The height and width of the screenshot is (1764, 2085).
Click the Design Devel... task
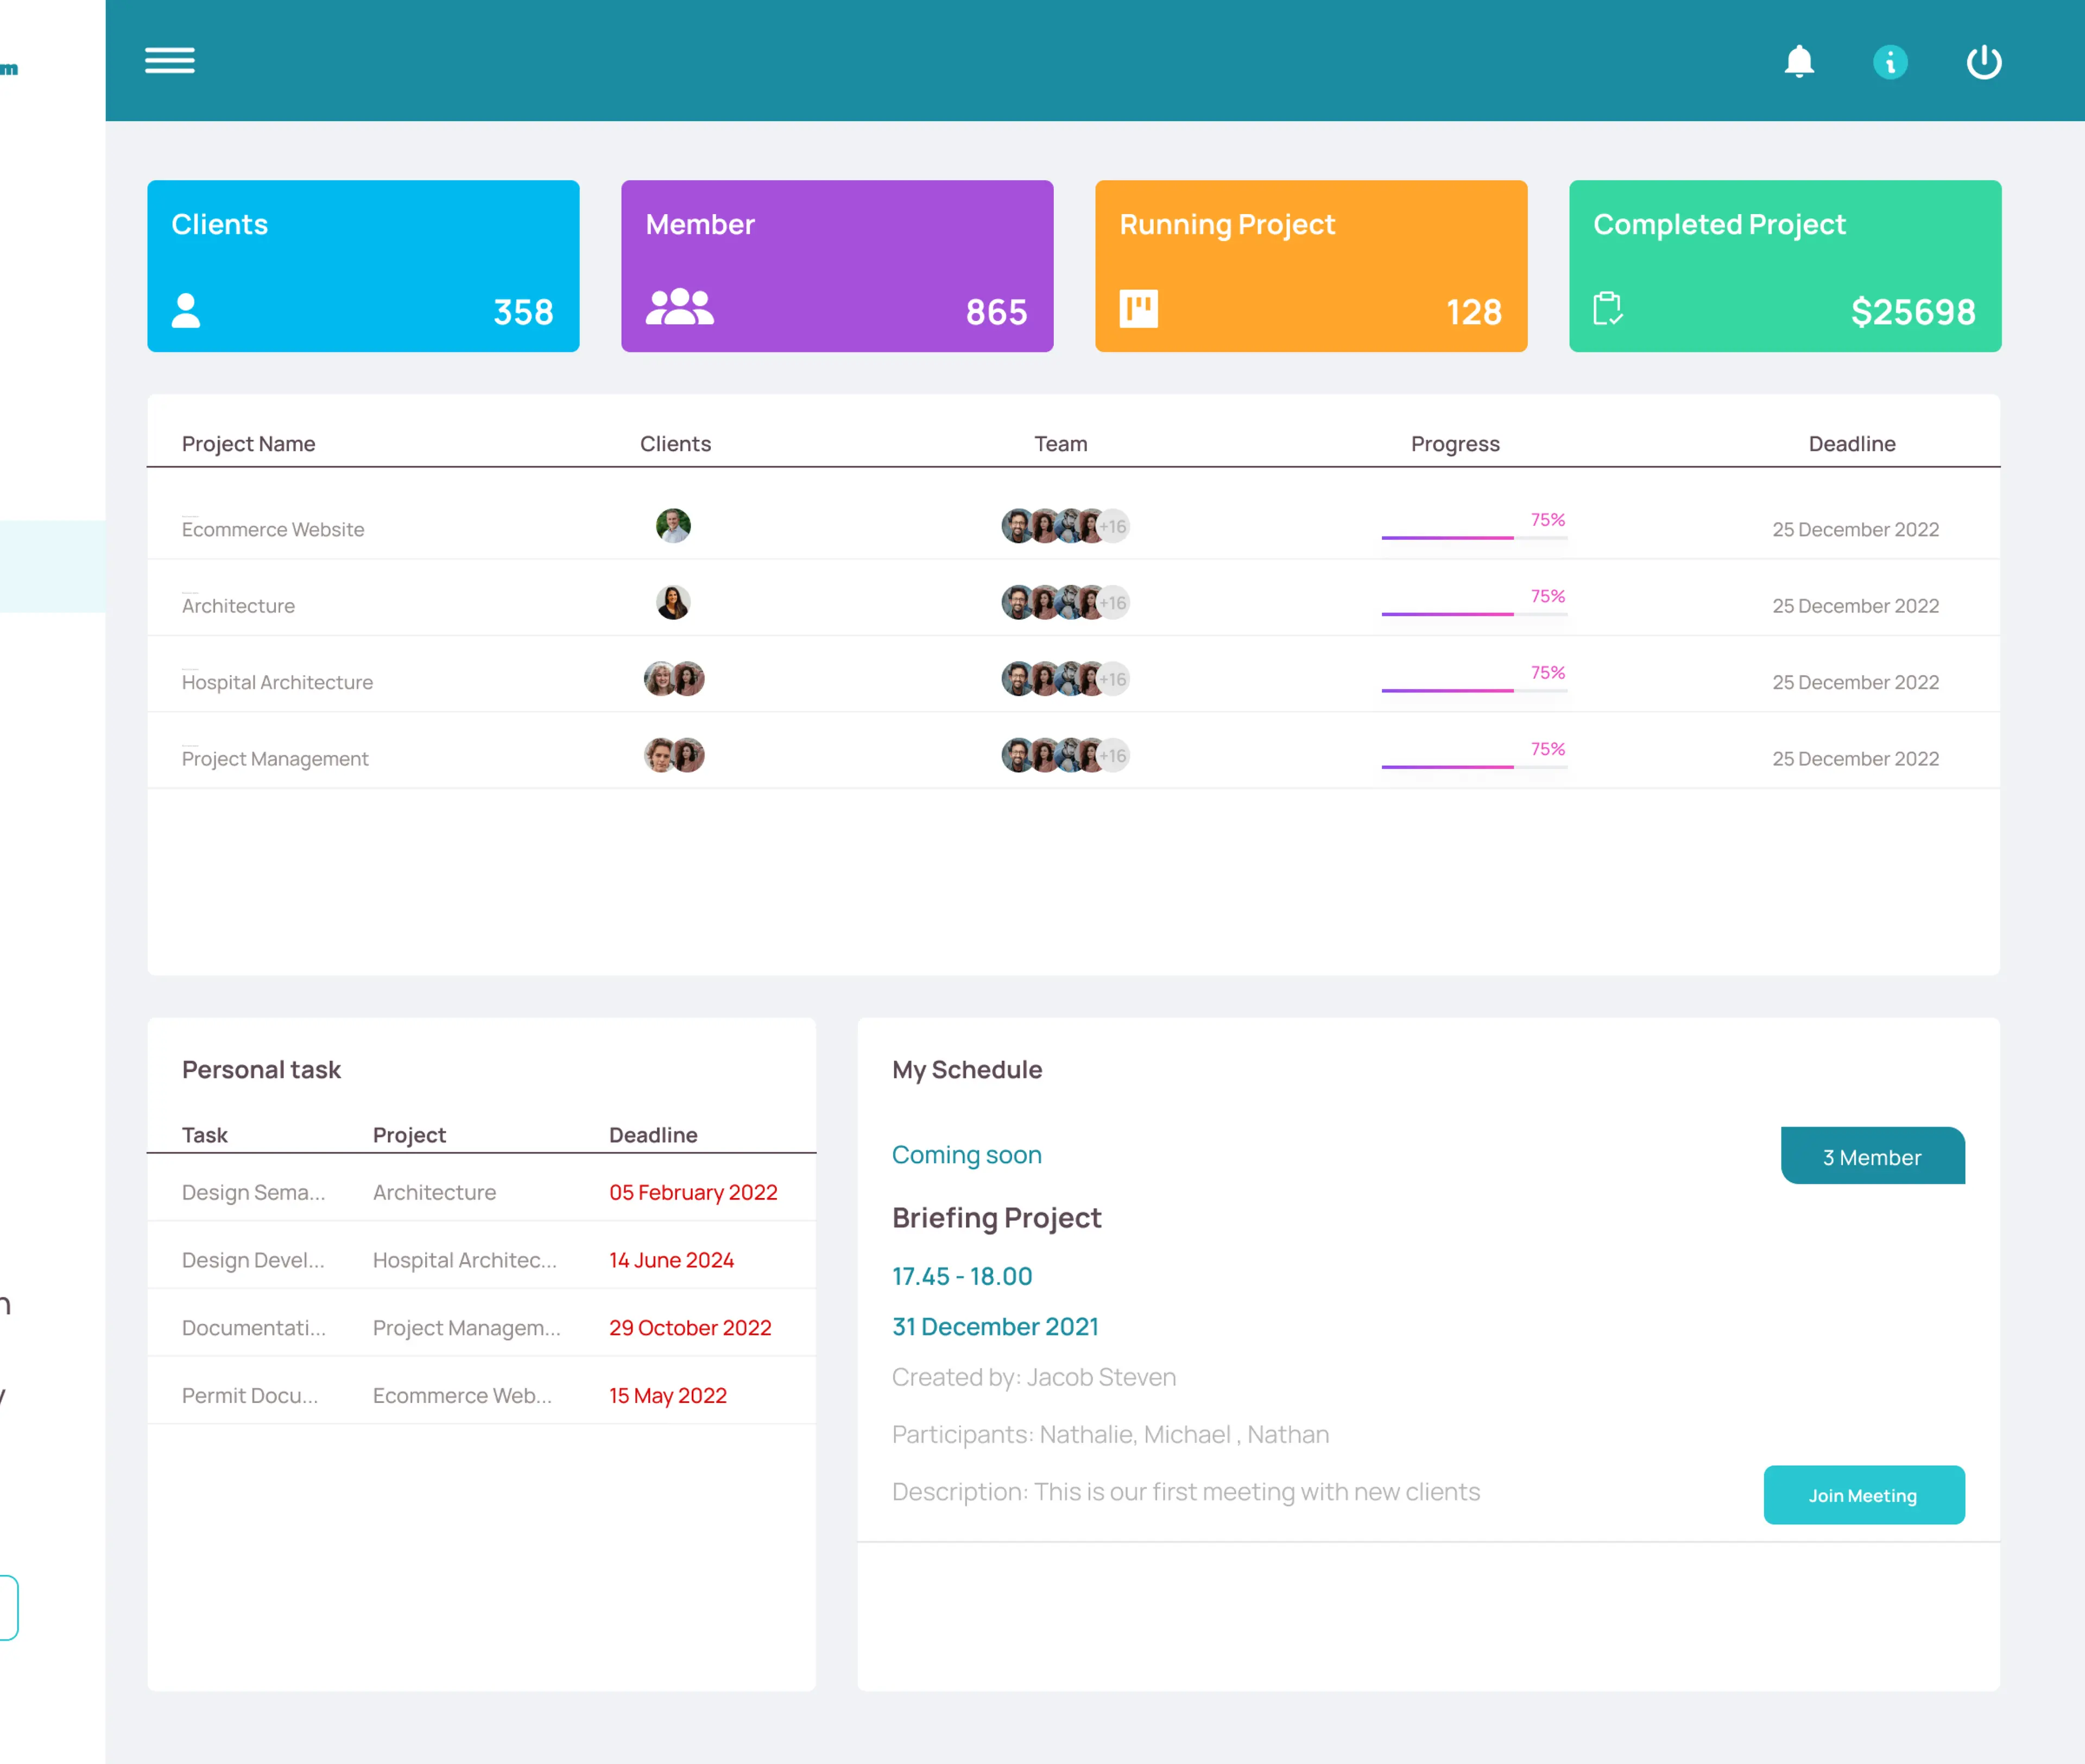click(x=253, y=1260)
